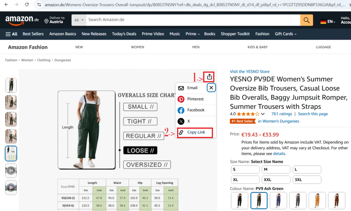Viewport: 351px width, 211px height.
Task: Click into the Search Amazon.de field
Action: (x=193, y=20)
